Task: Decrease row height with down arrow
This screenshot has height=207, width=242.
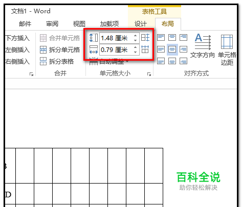Action: (x=136, y=40)
